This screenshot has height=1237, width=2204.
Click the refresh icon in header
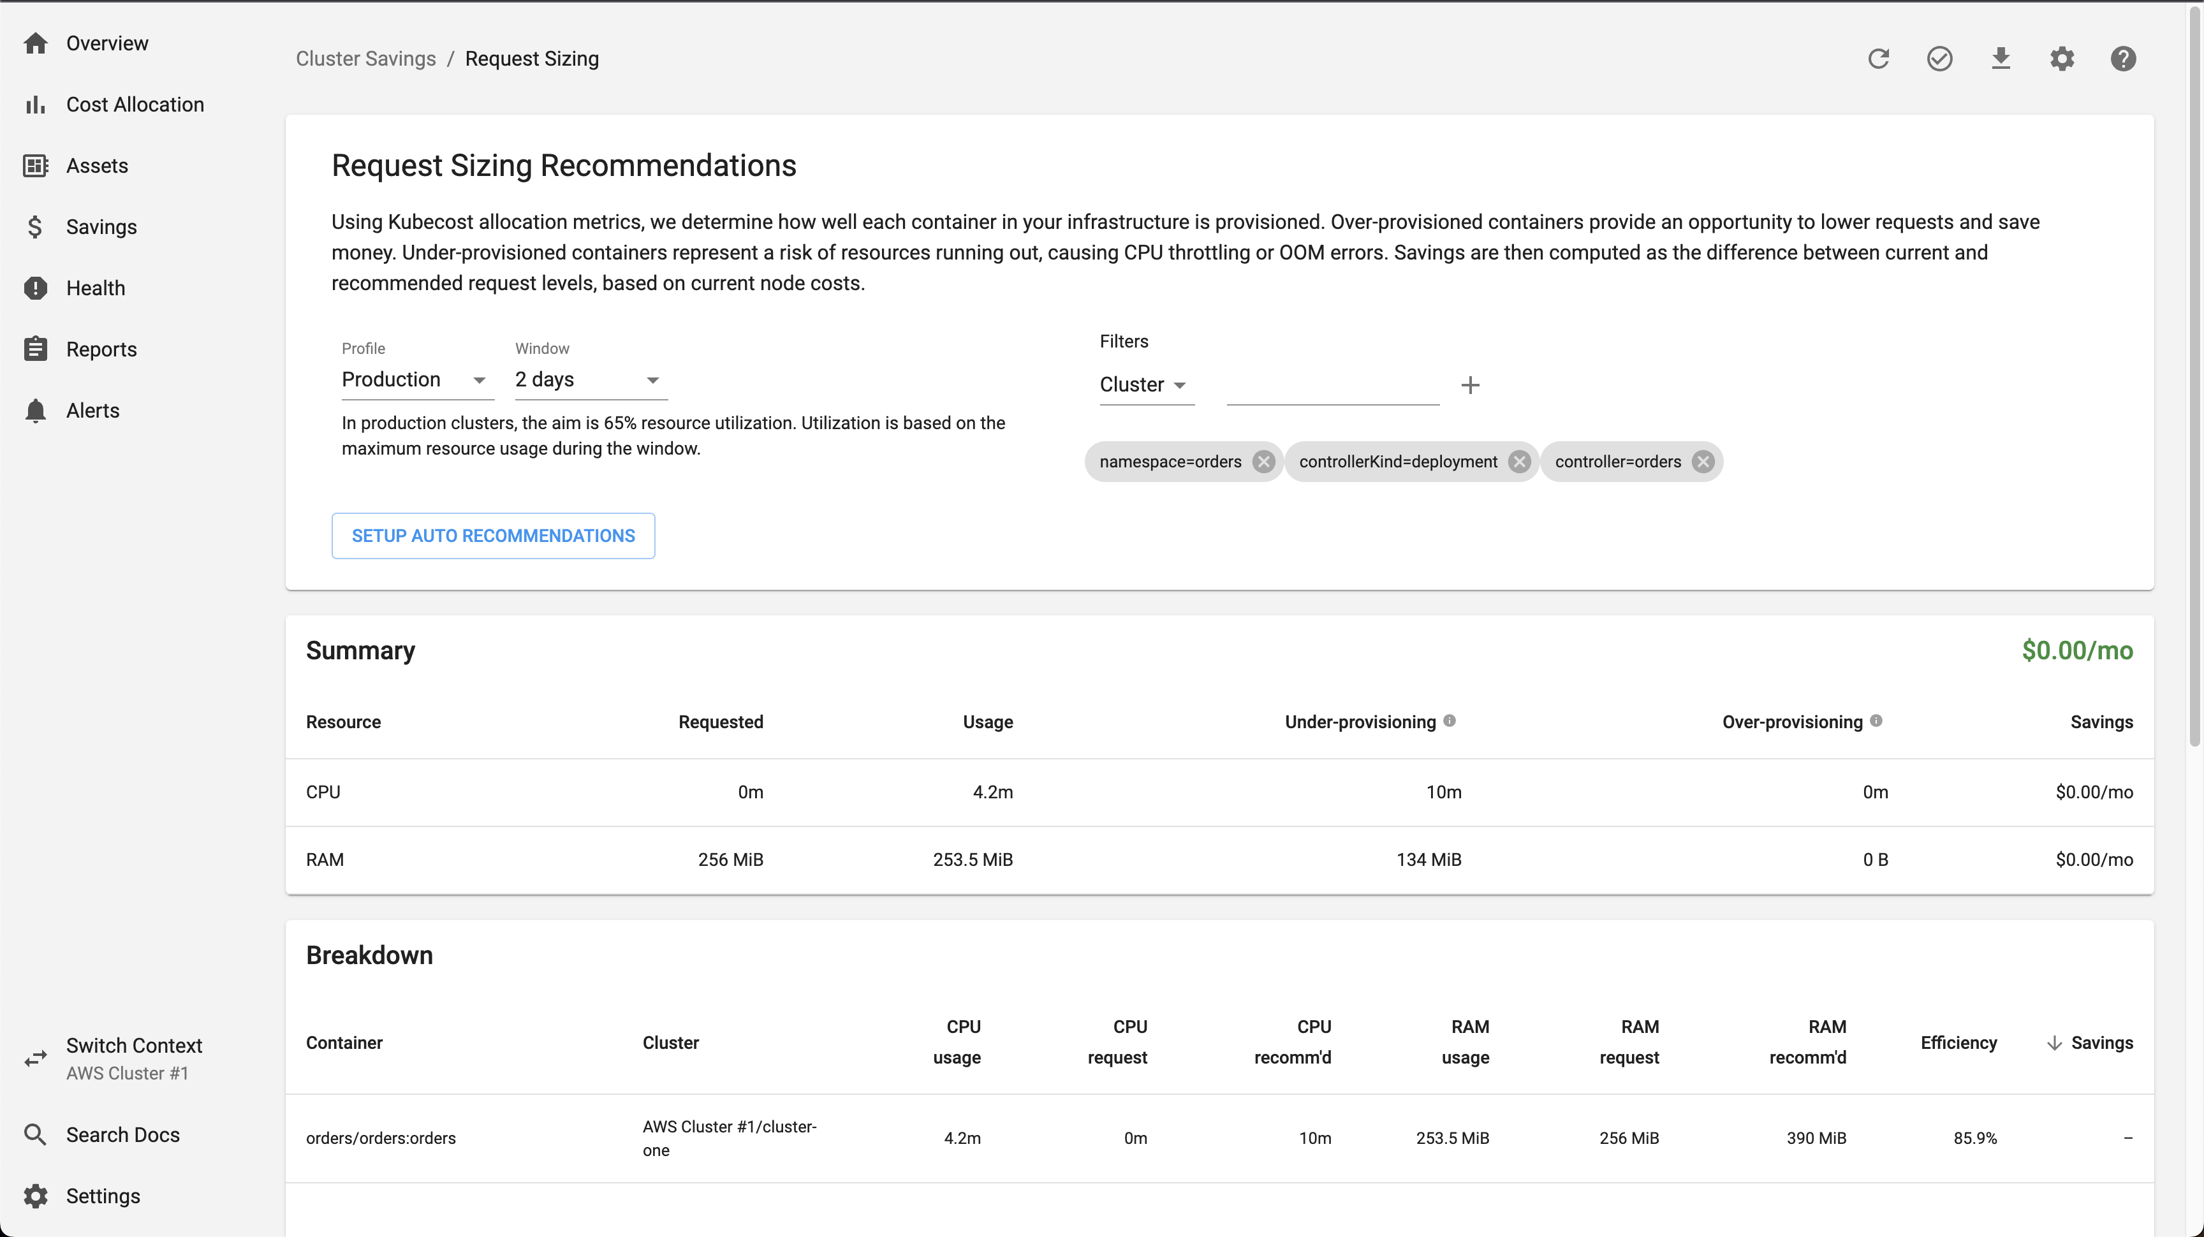point(1878,59)
